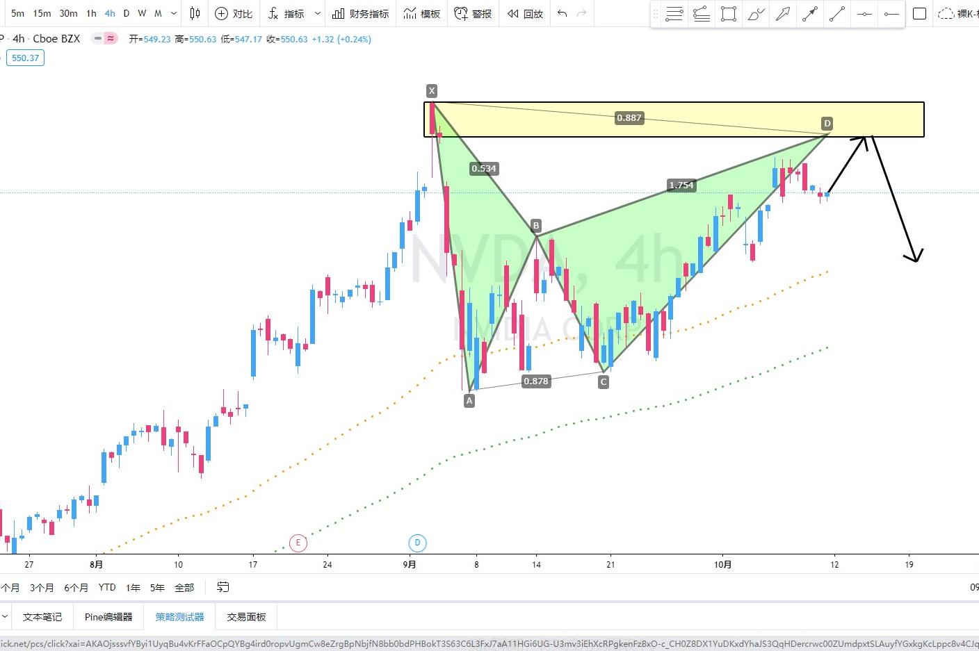
Task: Switch to the Pine编辑器 tab
Action: coord(108,616)
